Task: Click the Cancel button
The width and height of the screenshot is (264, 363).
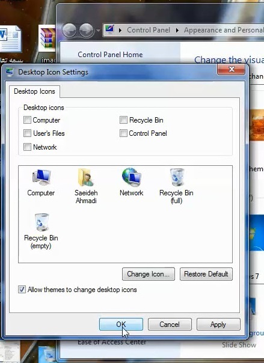Action: coord(170,324)
